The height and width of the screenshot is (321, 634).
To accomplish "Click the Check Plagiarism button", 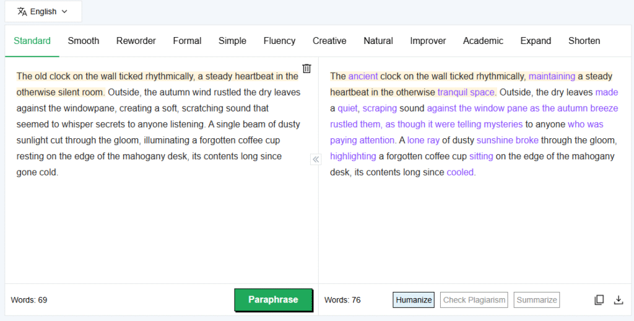I will point(474,300).
